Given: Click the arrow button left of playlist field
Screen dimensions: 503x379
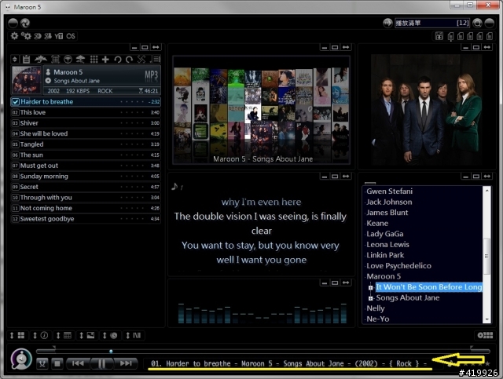Looking at the screenshot, I should pyautogui.click(x=387, y=23).
